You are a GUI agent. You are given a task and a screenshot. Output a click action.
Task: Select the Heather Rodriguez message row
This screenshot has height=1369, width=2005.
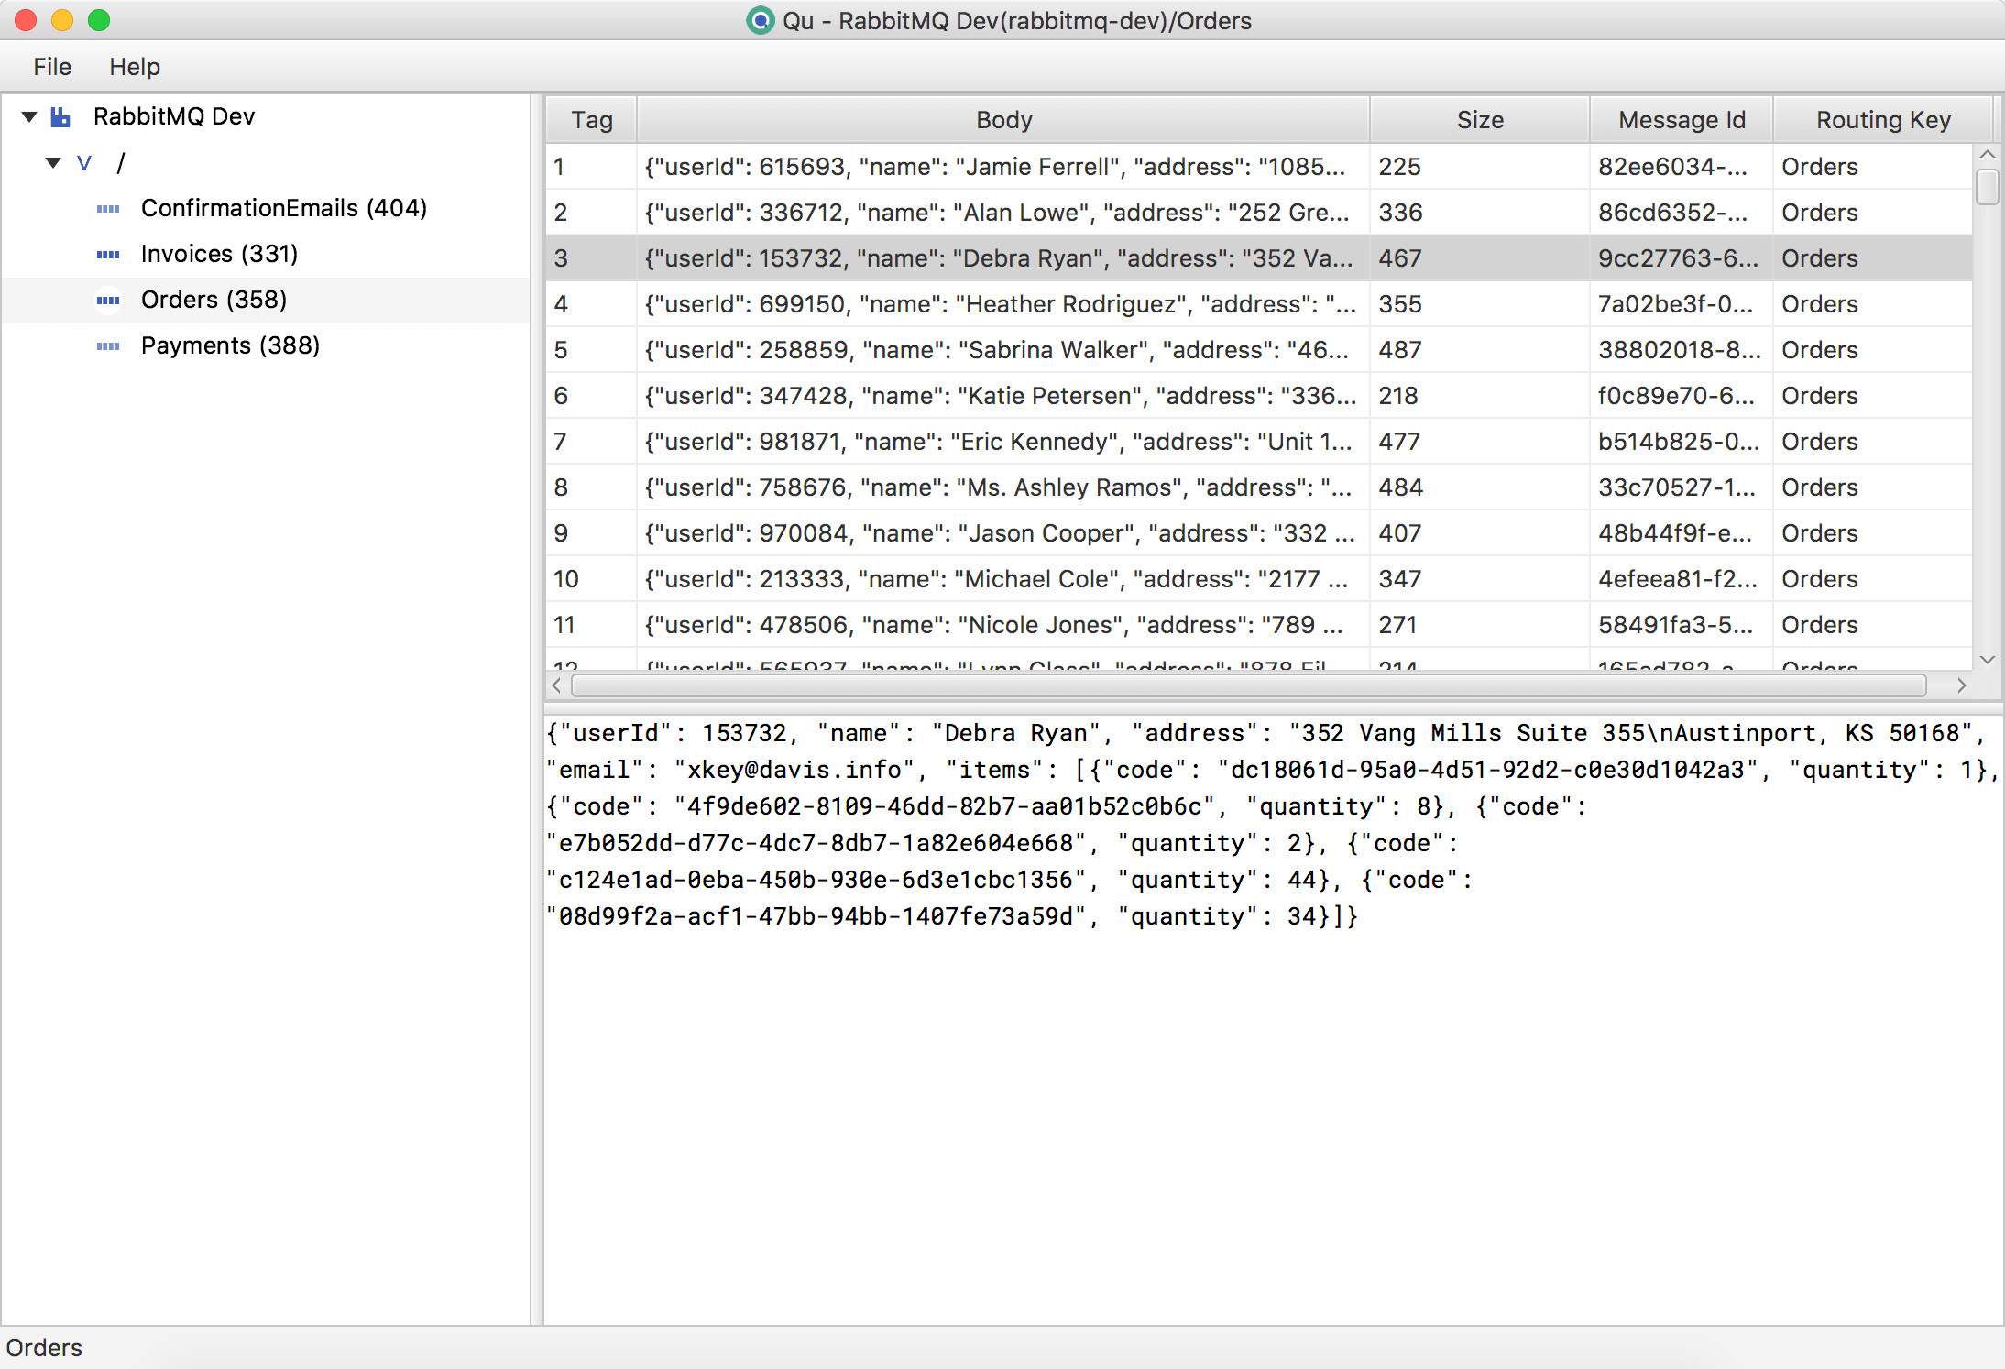coord(1259,304)
